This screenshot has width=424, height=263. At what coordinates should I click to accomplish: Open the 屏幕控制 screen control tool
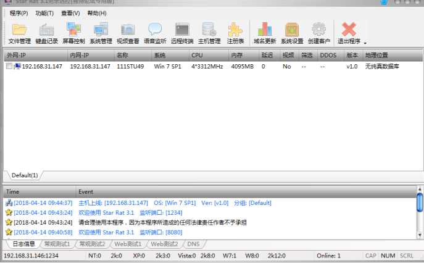[73, 33]
